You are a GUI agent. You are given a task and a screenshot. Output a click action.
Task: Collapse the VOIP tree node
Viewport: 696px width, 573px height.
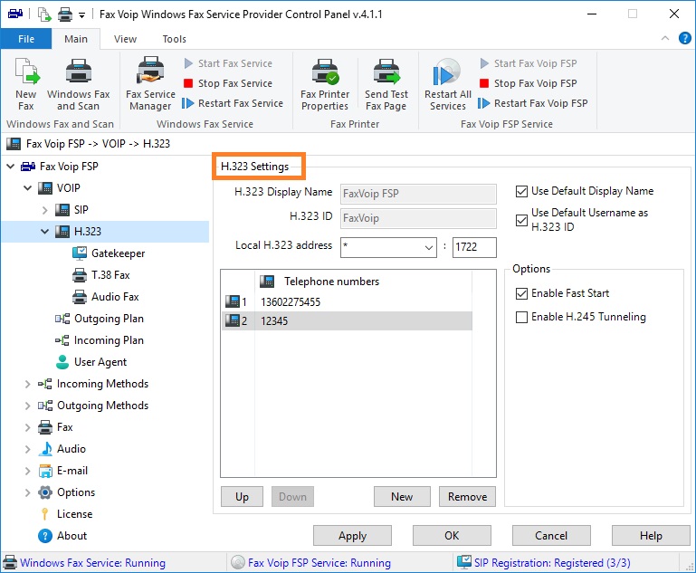[28, 188]
